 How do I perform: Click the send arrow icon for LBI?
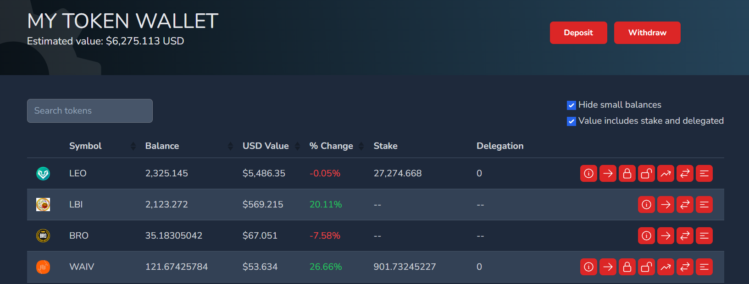(x=666, y=205)
